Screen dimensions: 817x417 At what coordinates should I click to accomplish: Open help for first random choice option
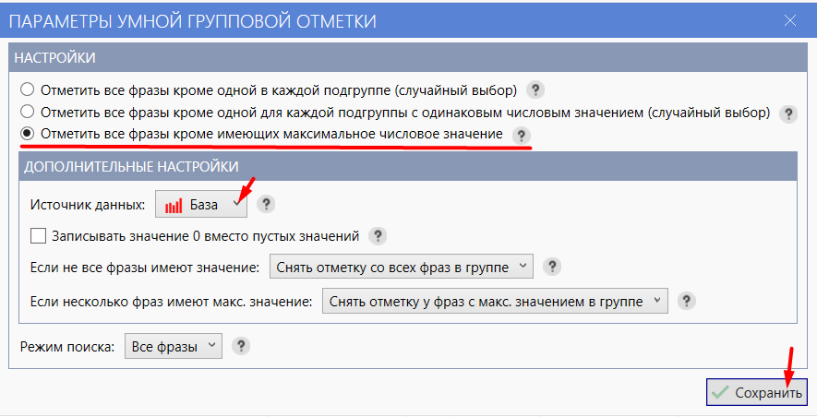point(535,90)
